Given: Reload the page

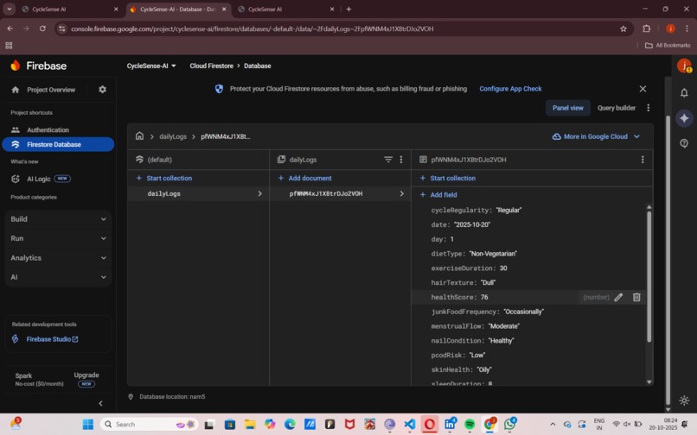Looking at the screenshot, I should coord(42,28).
